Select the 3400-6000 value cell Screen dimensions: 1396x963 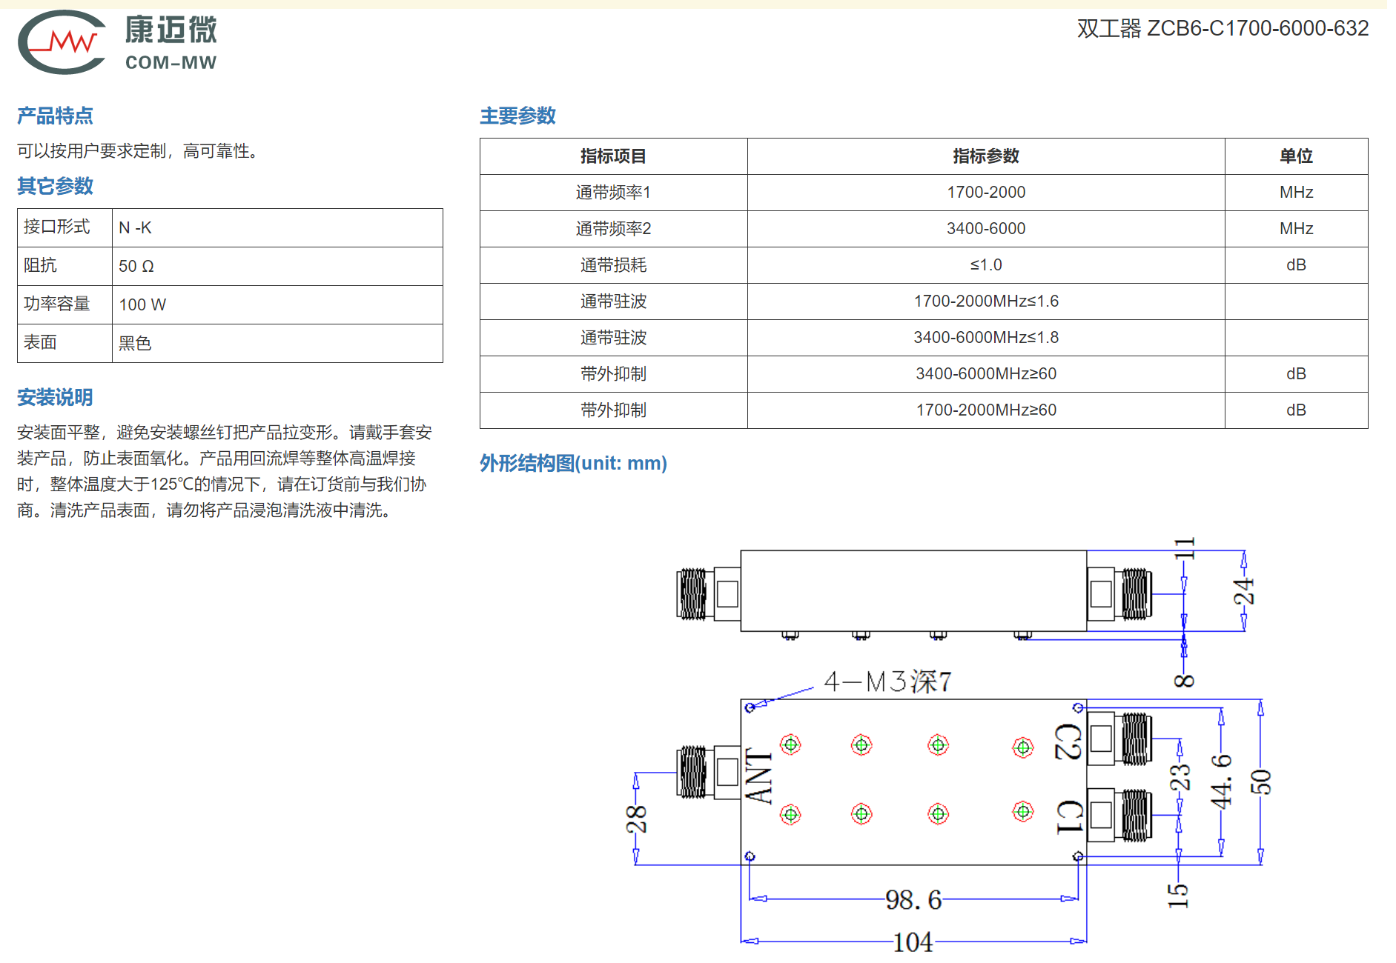pos(986,229)
